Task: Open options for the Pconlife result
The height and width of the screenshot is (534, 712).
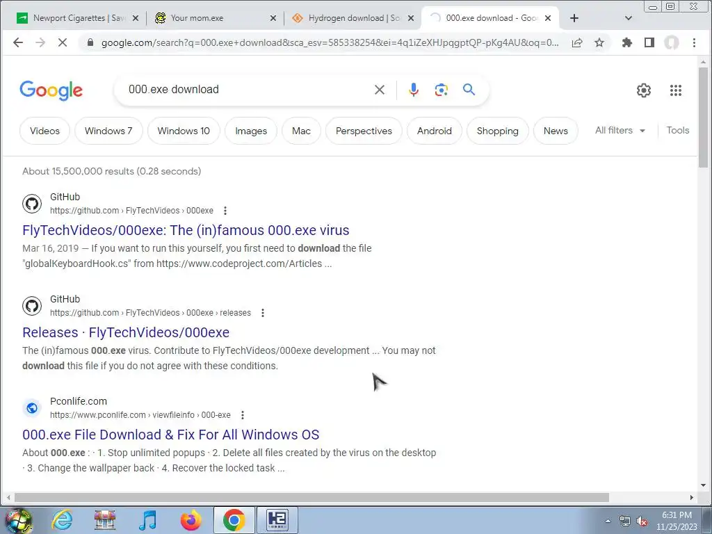Action: tap(243, 415)
